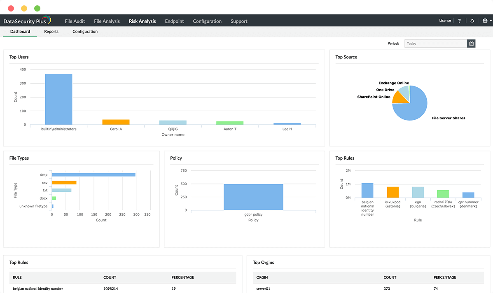This screenshot has width=493, height=293.
Task: Open the File Audit menu
Action: (75, 21)
